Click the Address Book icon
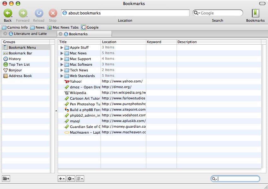Viewport: 268px width, 189px height. tap(6, 76)
